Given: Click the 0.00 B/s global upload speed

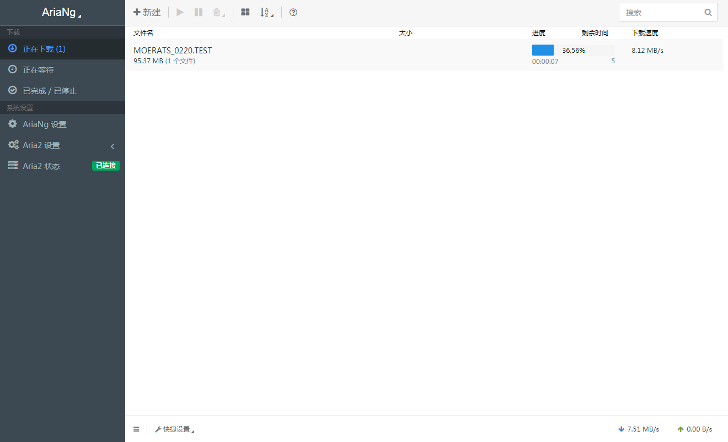Looking at the screenshot, I should pyautogui.click(x=695, y=429).
